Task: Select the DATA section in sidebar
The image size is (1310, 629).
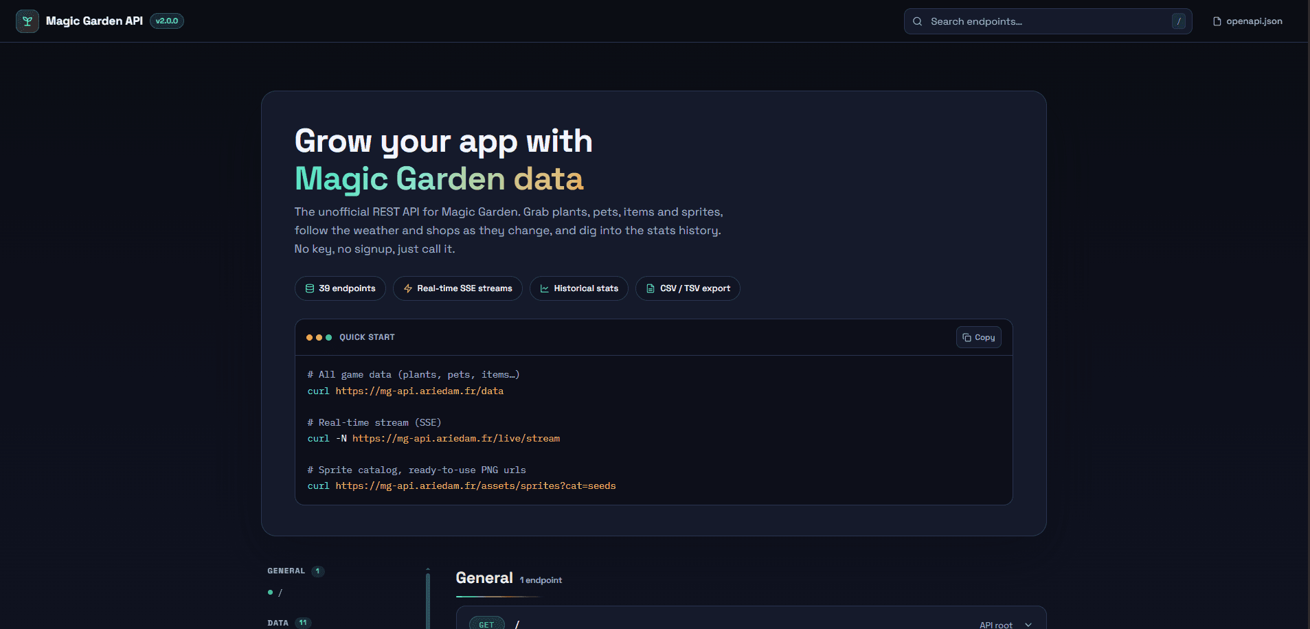Action: (278, 623)
